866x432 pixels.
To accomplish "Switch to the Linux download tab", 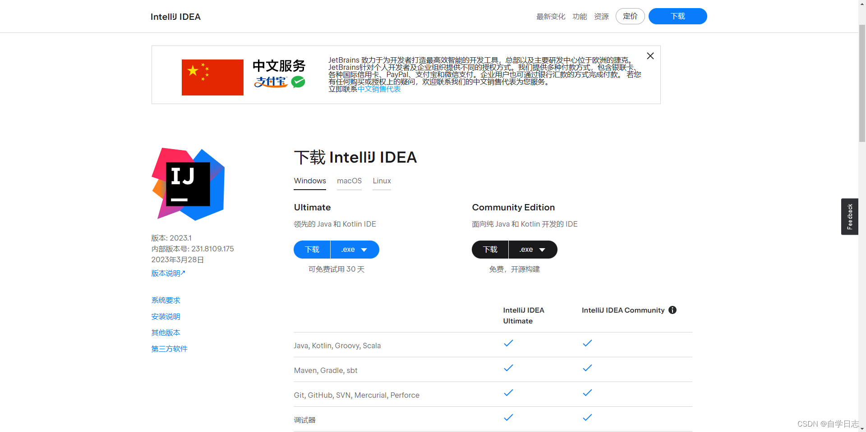I will tap(382, 181).
